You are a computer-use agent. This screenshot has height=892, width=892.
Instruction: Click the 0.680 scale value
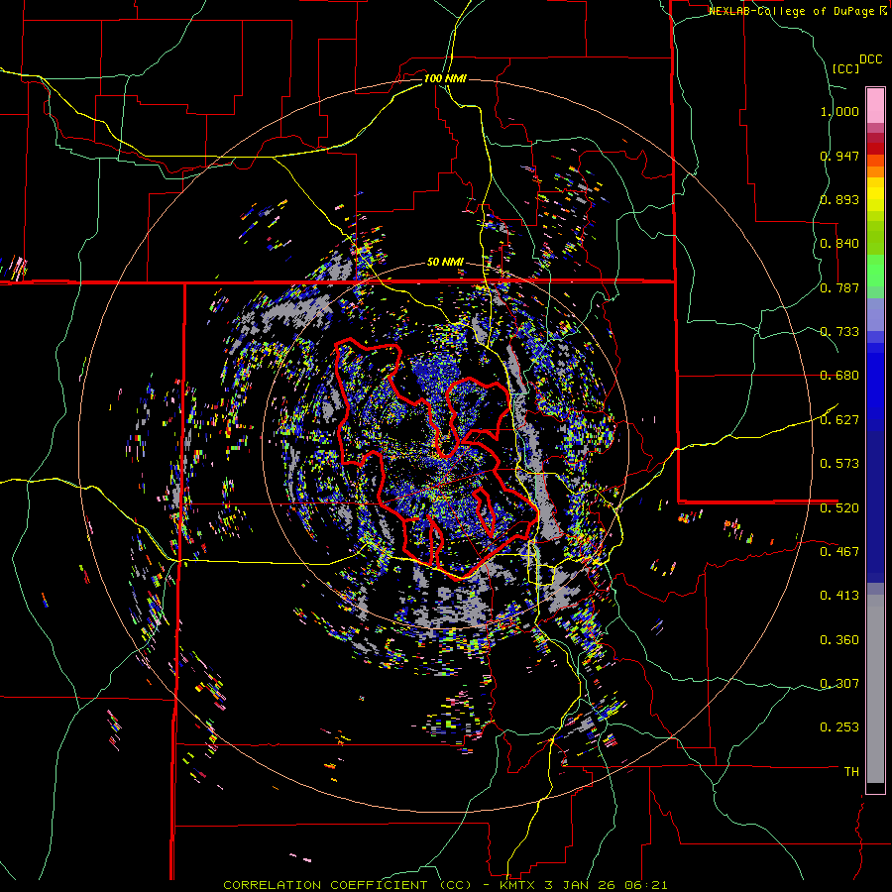click(839, 376)
